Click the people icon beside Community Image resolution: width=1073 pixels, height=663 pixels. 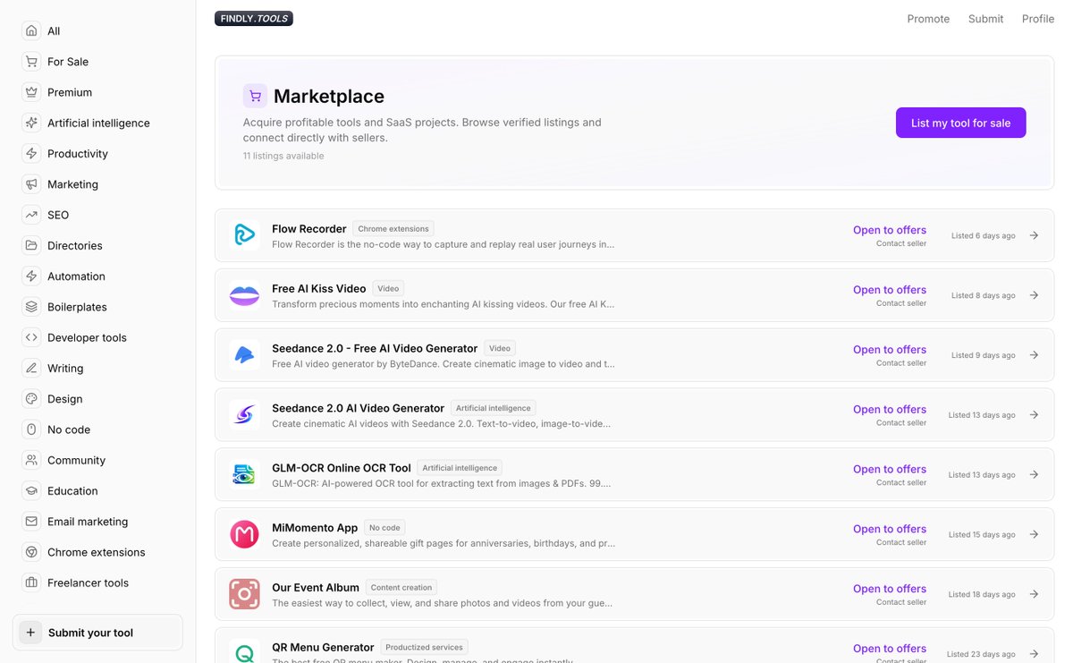(x=31, y=460)
